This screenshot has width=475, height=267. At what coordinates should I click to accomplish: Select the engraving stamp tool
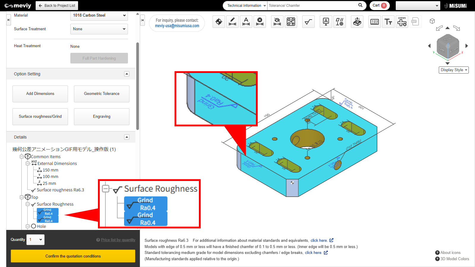click(x=357, y=22)
